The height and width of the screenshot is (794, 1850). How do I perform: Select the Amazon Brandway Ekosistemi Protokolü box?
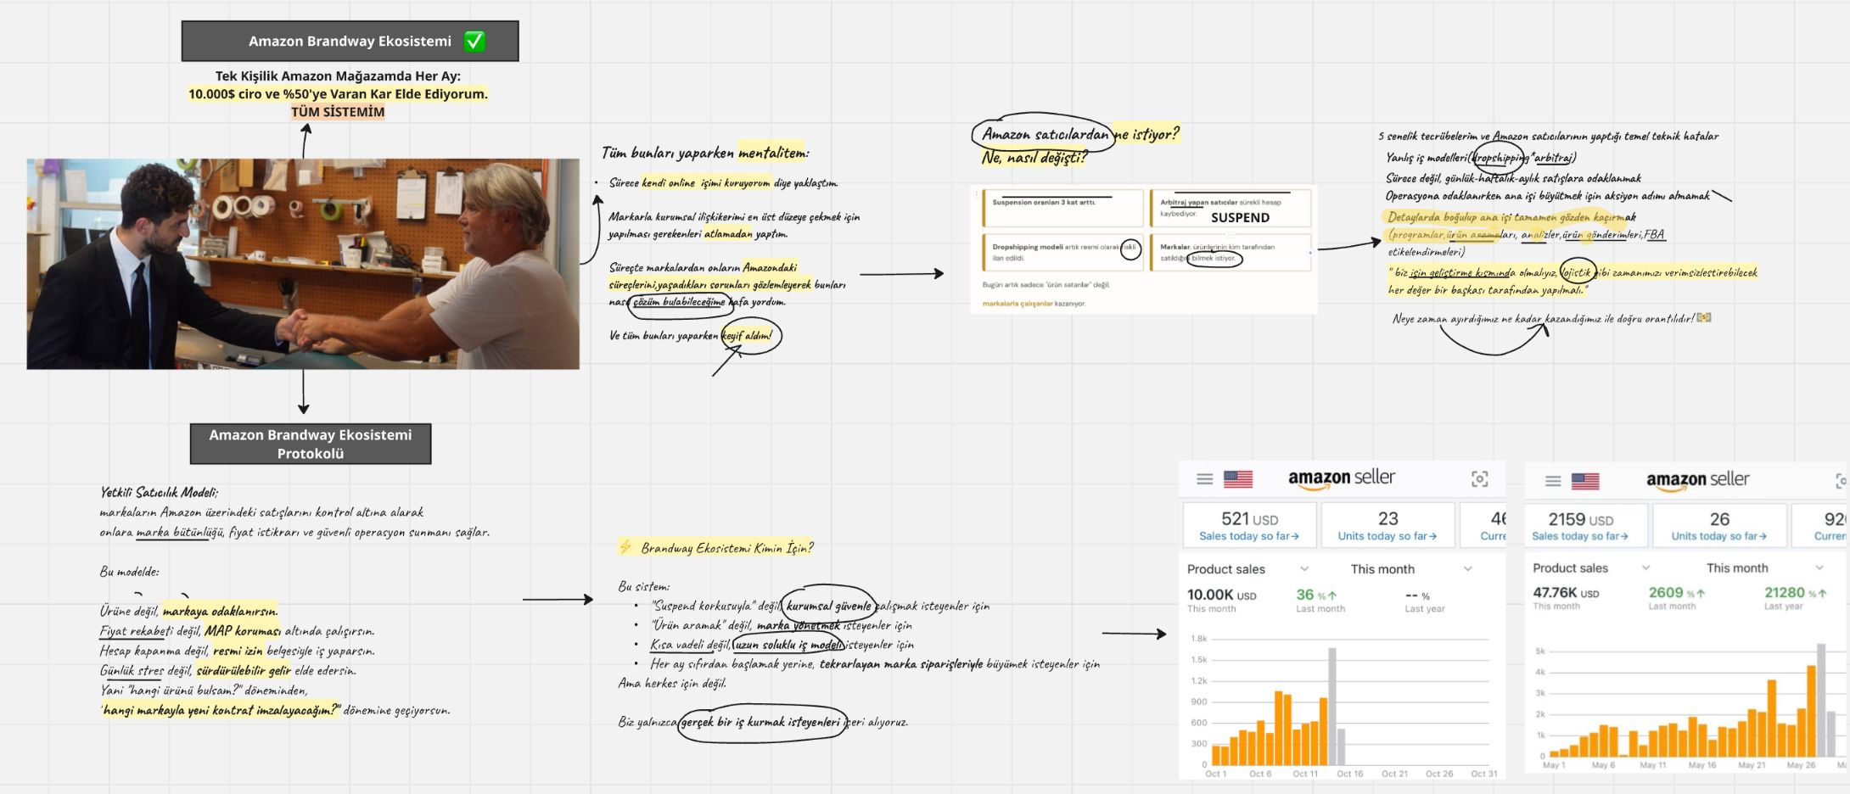[311, 444]
